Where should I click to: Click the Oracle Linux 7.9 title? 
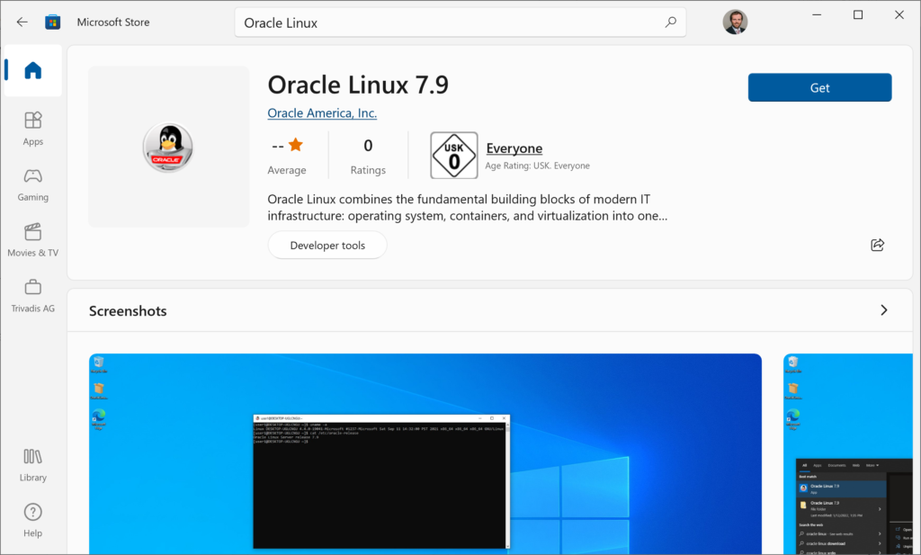[x=358, y=85]
